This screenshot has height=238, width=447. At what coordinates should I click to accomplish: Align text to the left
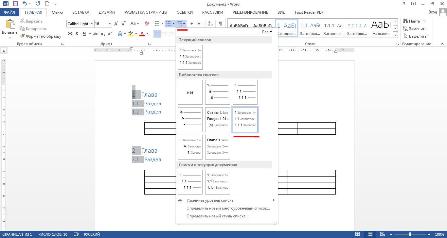[157, 34]
